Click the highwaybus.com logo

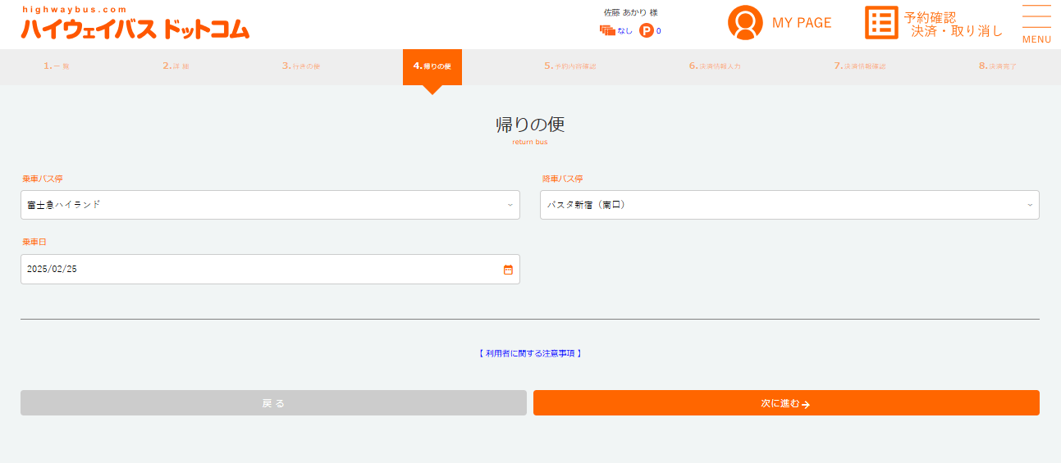point(135,25)
